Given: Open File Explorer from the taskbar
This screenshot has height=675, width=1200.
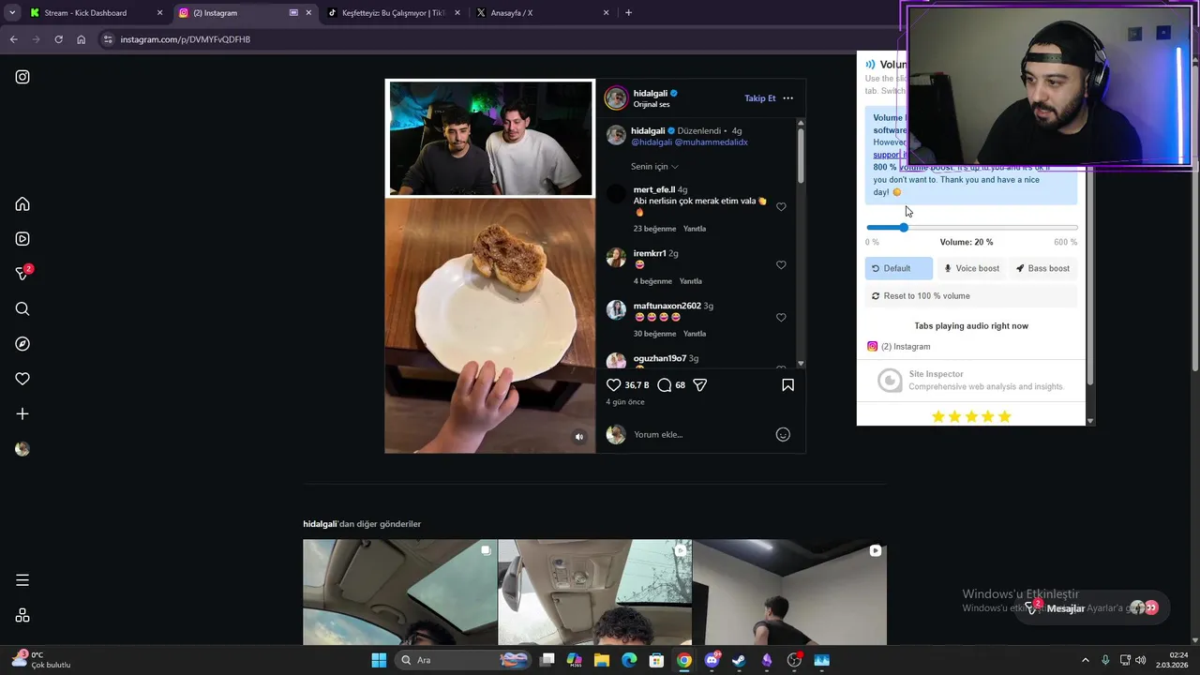Looking at the screenshot, I should tap(601, 660).
